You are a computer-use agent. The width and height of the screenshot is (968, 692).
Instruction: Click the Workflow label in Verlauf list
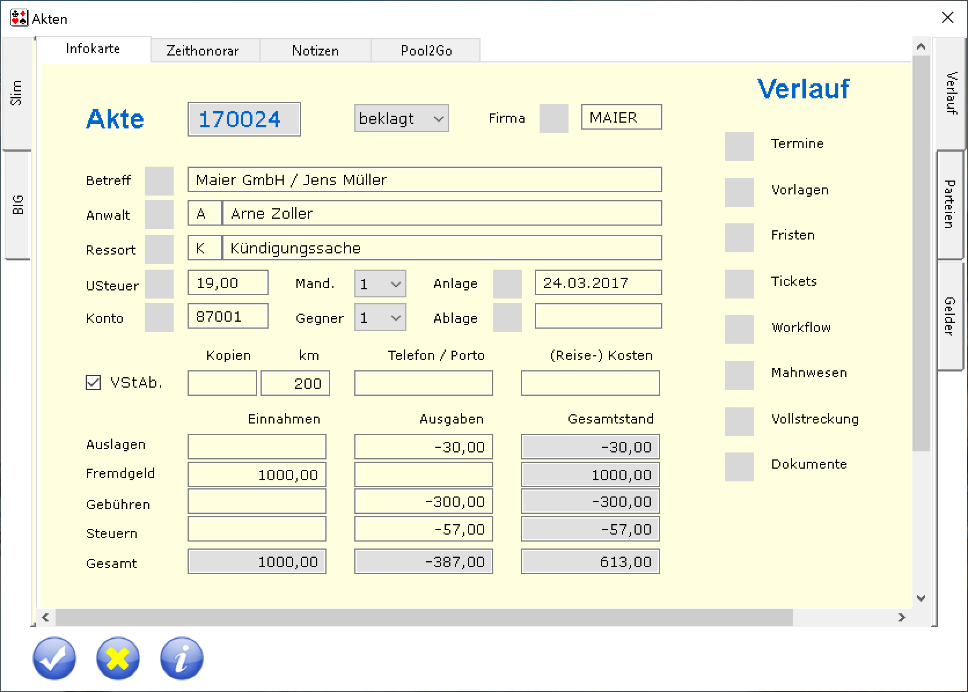coord(801,327)
